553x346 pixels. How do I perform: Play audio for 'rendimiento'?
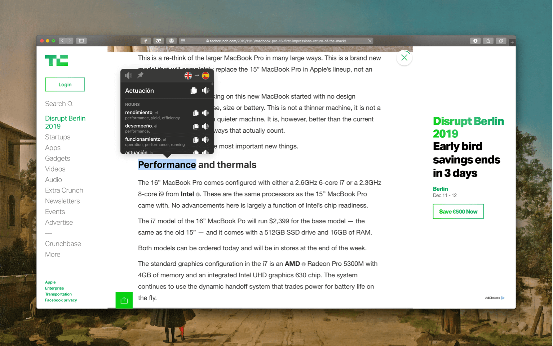[x=205, y=113]
